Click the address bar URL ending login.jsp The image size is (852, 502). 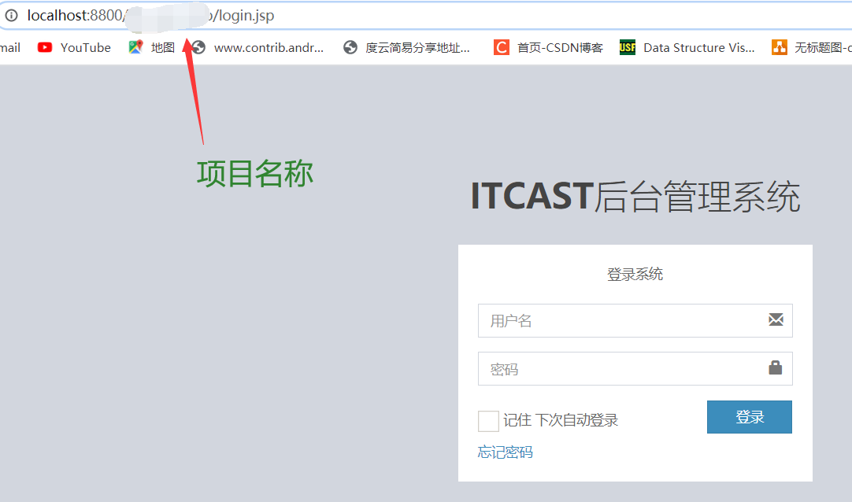coord(151,16)
